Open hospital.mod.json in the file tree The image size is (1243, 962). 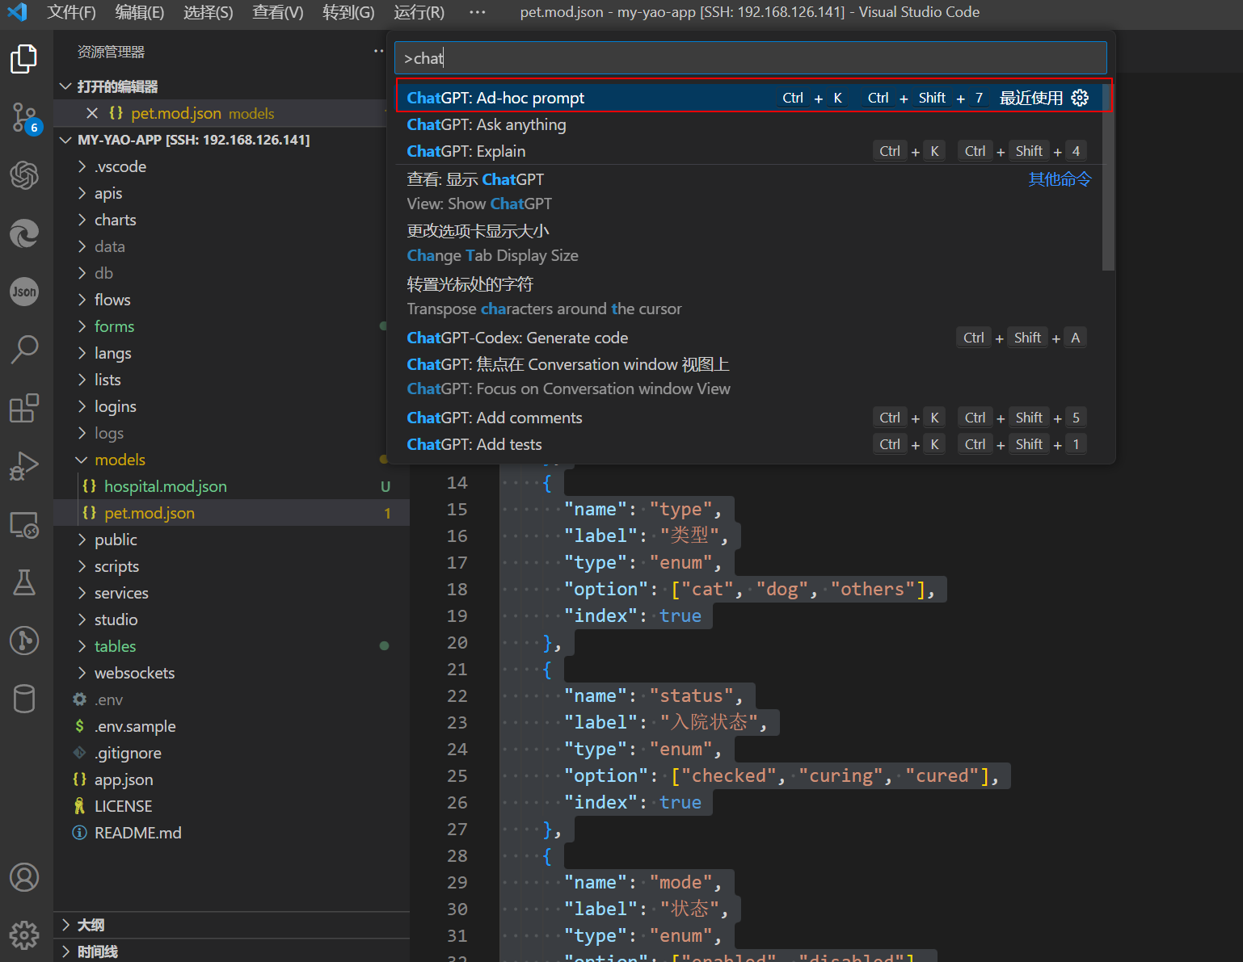pos(165,486)
